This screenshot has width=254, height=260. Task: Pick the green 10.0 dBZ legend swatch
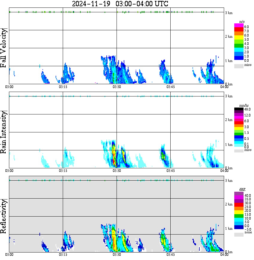[239, 216]
